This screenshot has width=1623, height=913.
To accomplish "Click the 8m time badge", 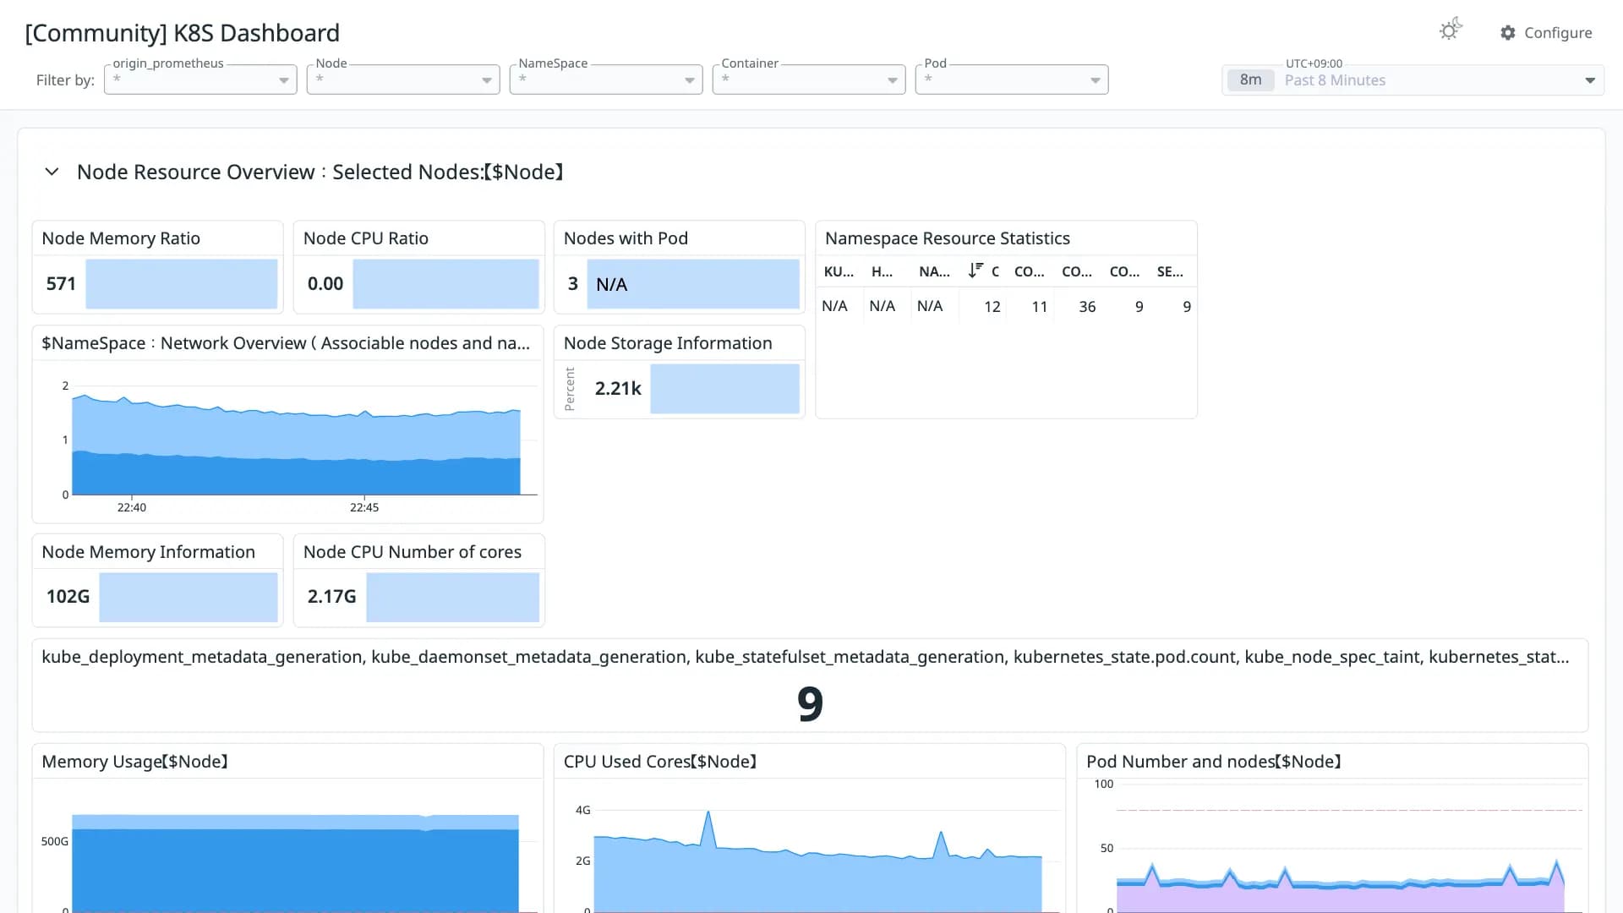I will point(1250,80).
